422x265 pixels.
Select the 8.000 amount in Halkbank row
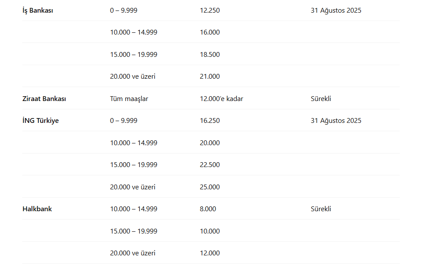pos(208,209)
